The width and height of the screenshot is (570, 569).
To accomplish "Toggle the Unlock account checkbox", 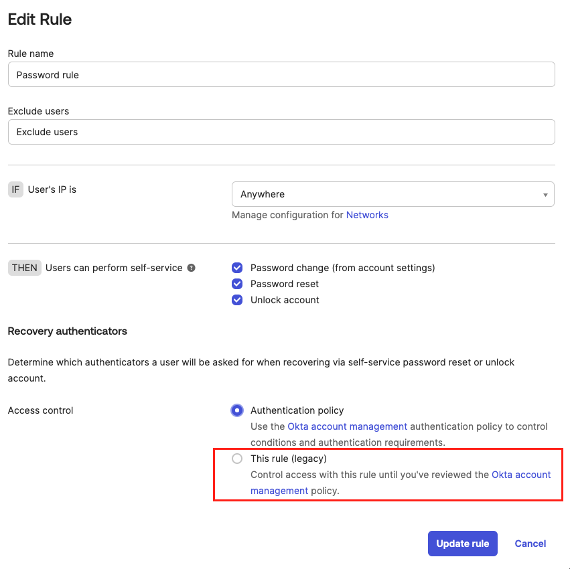I will 237,300.
